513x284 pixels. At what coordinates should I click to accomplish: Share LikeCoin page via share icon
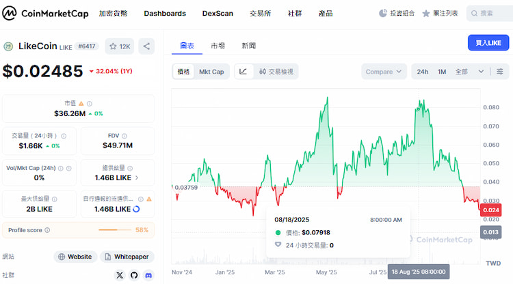(x=146, y=46)
